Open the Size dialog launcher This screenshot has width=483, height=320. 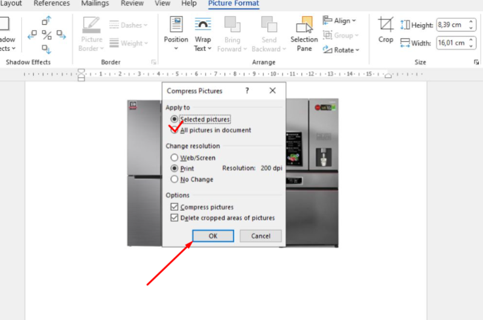coord(476,62)
